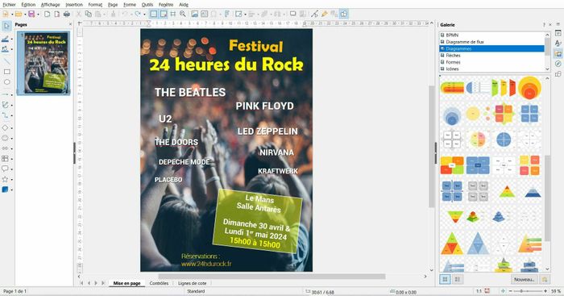
Task: Expand the Basic Shapes dropdown arrow
Action: (12, 128)
